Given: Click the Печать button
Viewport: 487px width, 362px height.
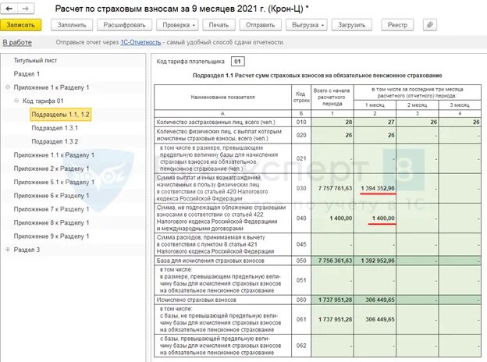Looking at the screenshot, I should tap(219, 25).
